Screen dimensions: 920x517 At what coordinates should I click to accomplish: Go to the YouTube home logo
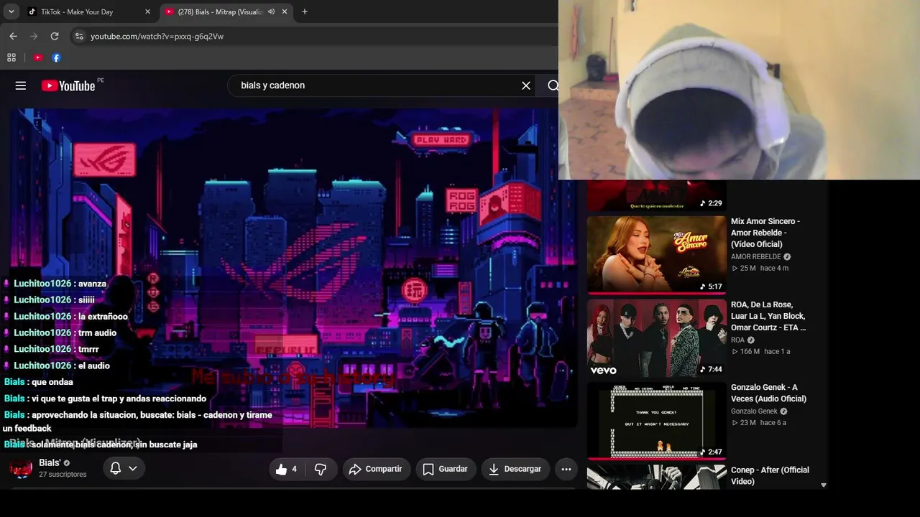(x=68, y=85)
